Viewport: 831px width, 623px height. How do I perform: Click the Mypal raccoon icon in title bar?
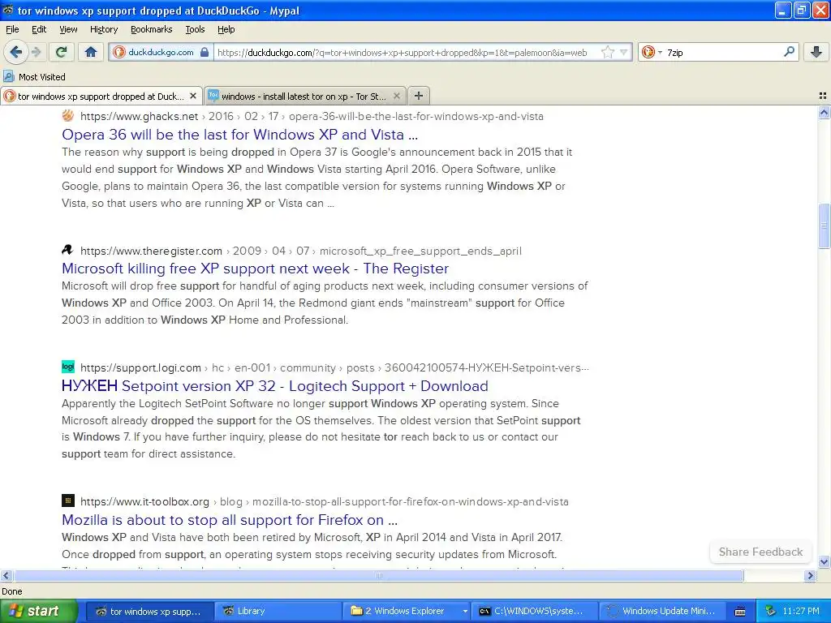(8, 10)
